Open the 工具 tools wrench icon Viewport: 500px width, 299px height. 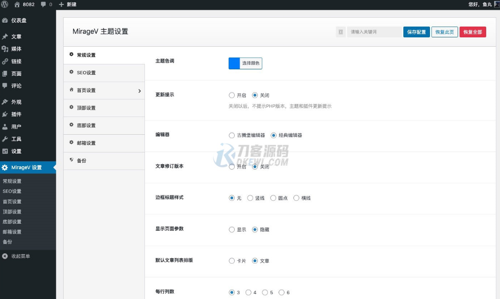click(x=5, y=139)
